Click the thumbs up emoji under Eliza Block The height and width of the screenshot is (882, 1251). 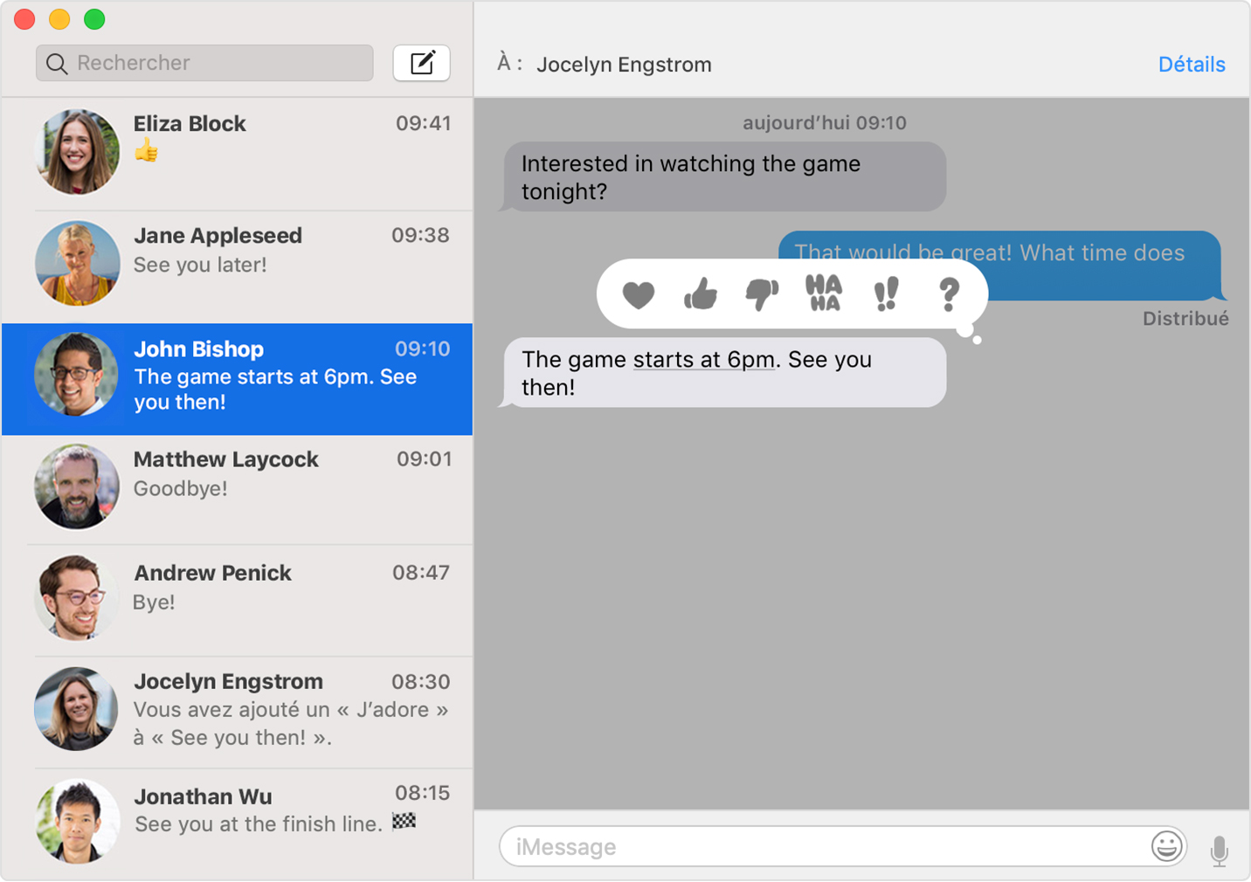pos(147,151)
